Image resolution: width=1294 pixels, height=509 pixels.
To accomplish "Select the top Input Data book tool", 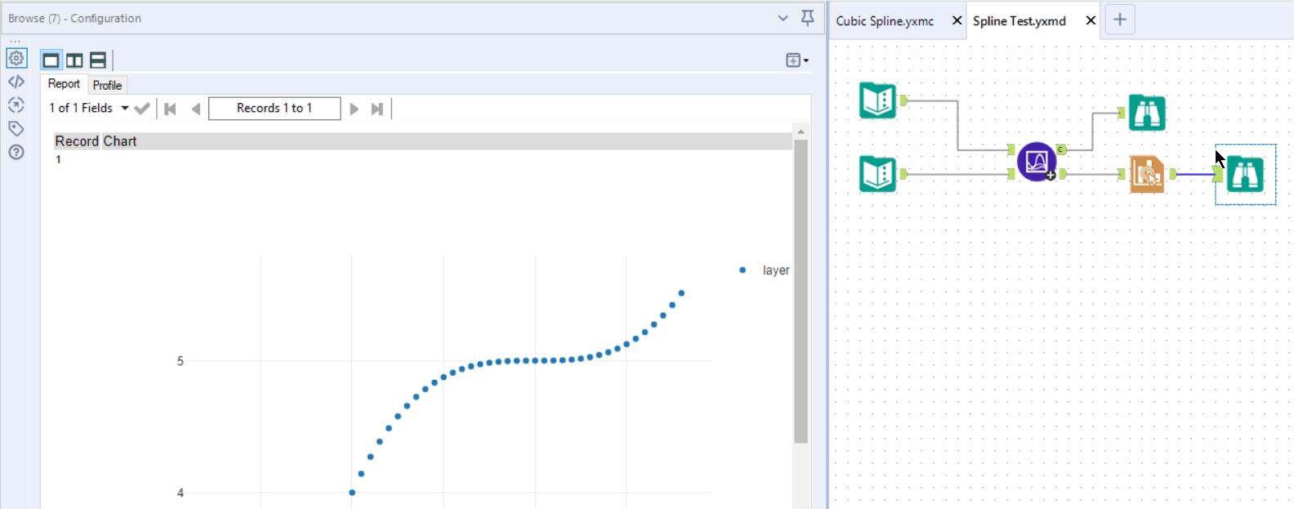I will click(x=878, y=100).
